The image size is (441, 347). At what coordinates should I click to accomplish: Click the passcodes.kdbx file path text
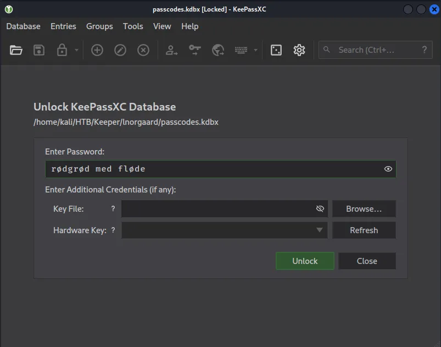126,122
